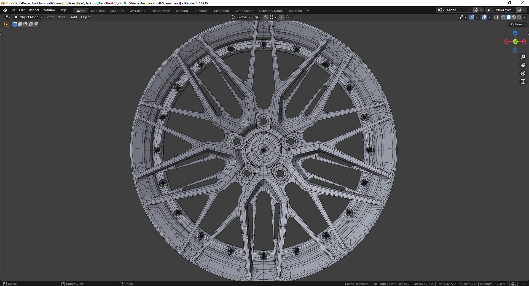Open the Help menu
529x286 pixels.
tap(63, 10)
